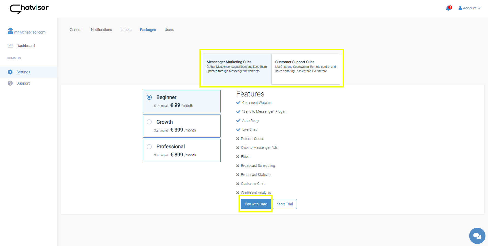Click the Settings gear icon

pyautogui.click(x=10, y=72)
